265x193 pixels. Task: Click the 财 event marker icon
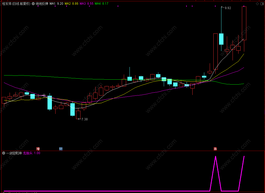(x=61, y=149)
